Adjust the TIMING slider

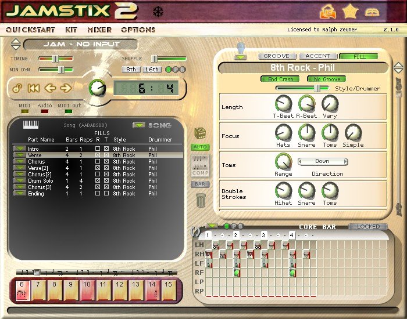pyautogui.click(x=56, y=59)
